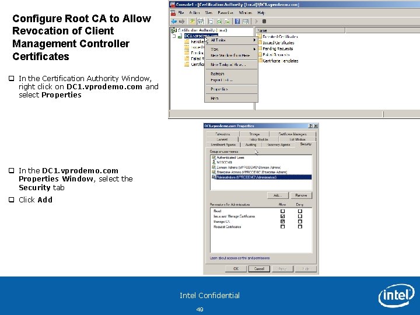Open the Action menu

click(x=194, y=13)
